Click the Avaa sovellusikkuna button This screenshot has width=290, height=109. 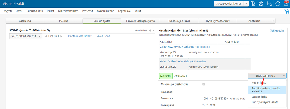229,4
